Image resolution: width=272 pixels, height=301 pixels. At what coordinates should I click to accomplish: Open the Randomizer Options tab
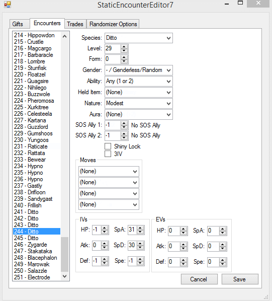(x=113, y=24)
